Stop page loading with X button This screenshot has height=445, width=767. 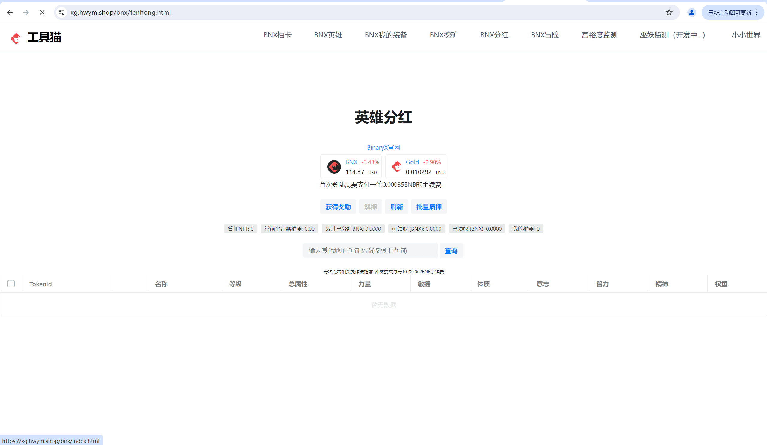(42, 13)
